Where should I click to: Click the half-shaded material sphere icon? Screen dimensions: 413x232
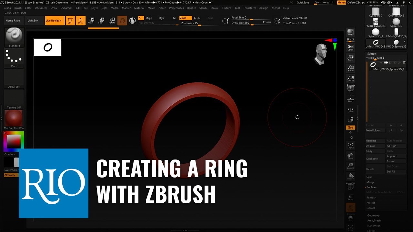(132, 21)
